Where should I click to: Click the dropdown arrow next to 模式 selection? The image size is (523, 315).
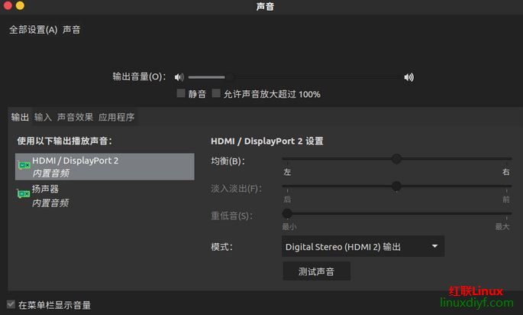click(x=434, y=246)
